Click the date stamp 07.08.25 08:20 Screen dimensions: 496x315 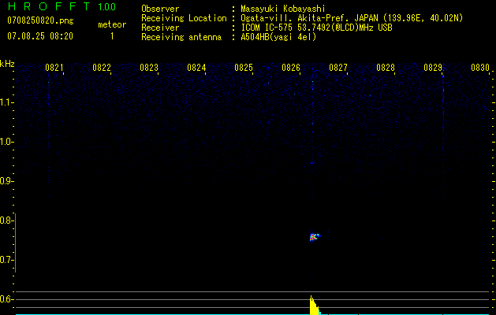[x=40, y=36]
